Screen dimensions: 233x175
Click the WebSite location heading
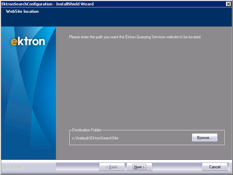coord(22,11)
